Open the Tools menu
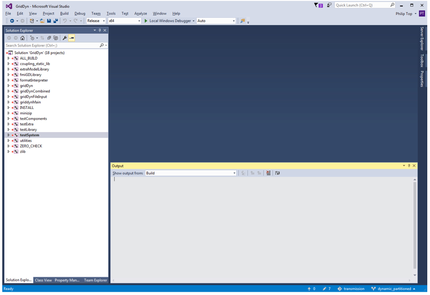 (111, 14)
